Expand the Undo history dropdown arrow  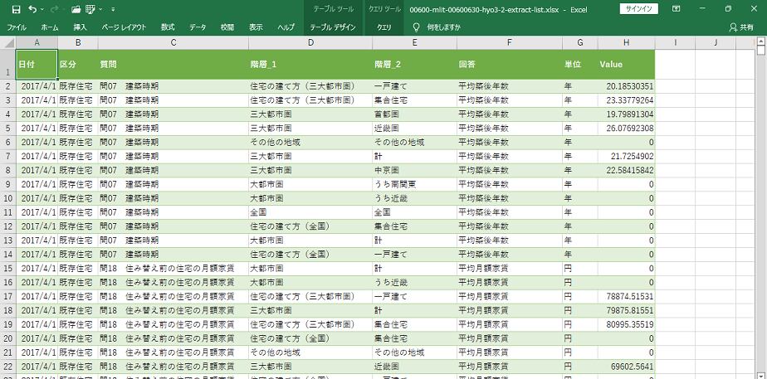pyautogui.click(x=42, y=9)
